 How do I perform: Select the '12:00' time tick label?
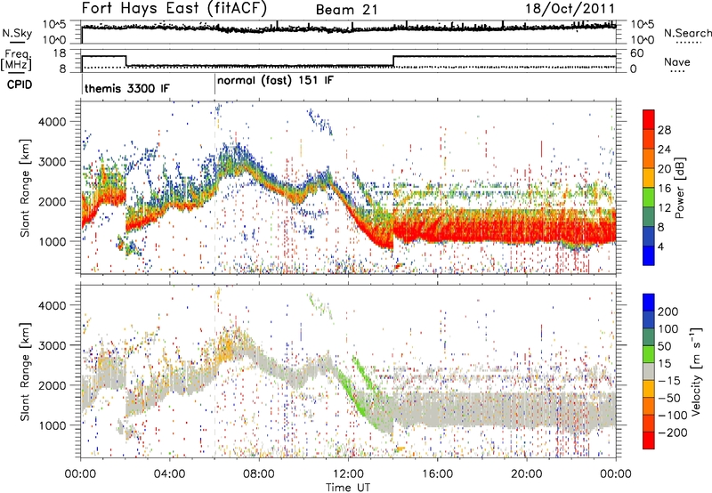coord(348,474)
